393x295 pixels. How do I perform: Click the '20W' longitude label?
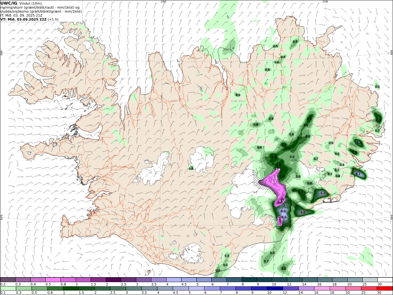click(x=163, y=2)
